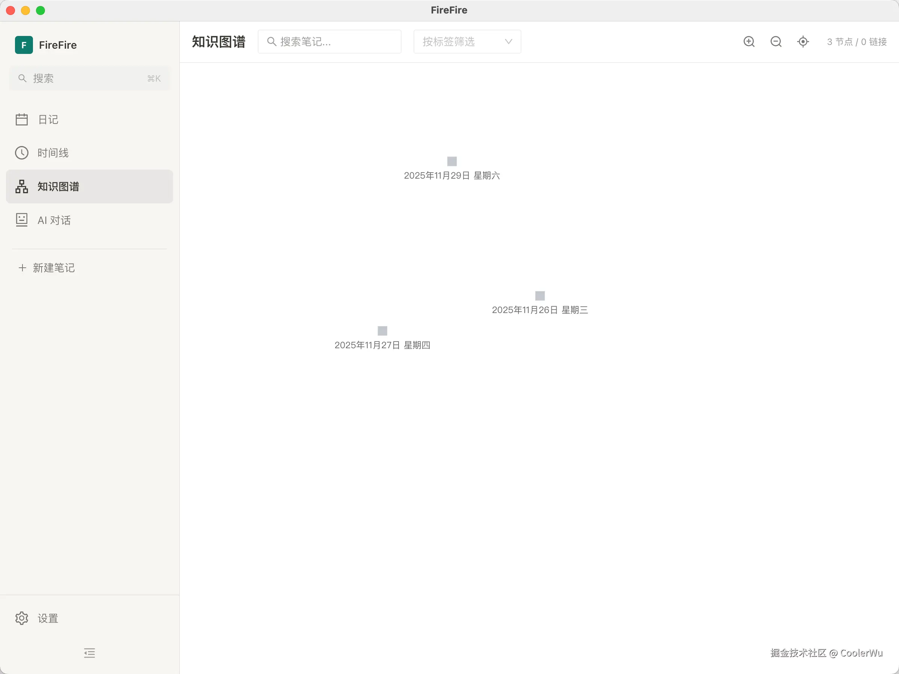This screenshot has height=674, width=899.
Task: Click the diary calendar icon
Action: click(x=22, y=119)
